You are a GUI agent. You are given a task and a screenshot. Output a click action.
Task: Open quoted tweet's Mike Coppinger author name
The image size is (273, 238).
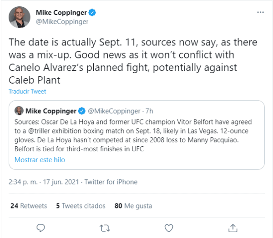click(x=51, y=111)
